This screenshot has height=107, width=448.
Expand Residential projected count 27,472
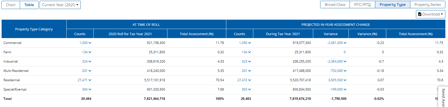click(244, 80)
